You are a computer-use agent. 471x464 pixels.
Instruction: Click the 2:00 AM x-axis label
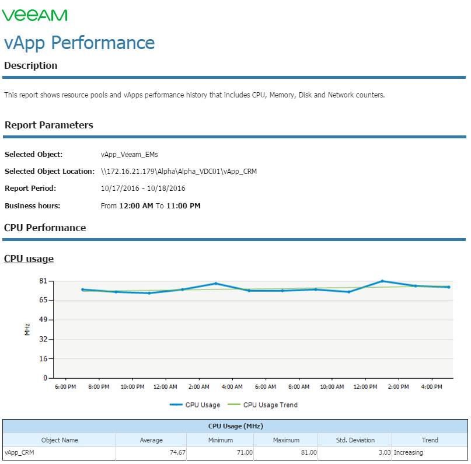[199, 387]
